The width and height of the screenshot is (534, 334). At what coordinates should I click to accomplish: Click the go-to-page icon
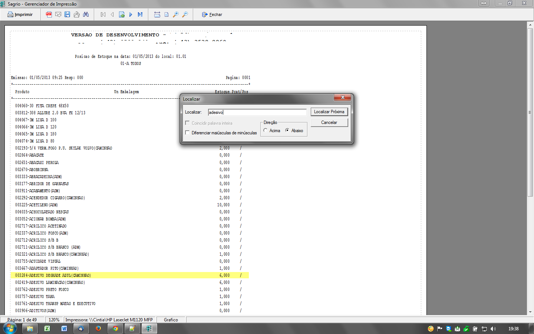click(x=122, y=14)
